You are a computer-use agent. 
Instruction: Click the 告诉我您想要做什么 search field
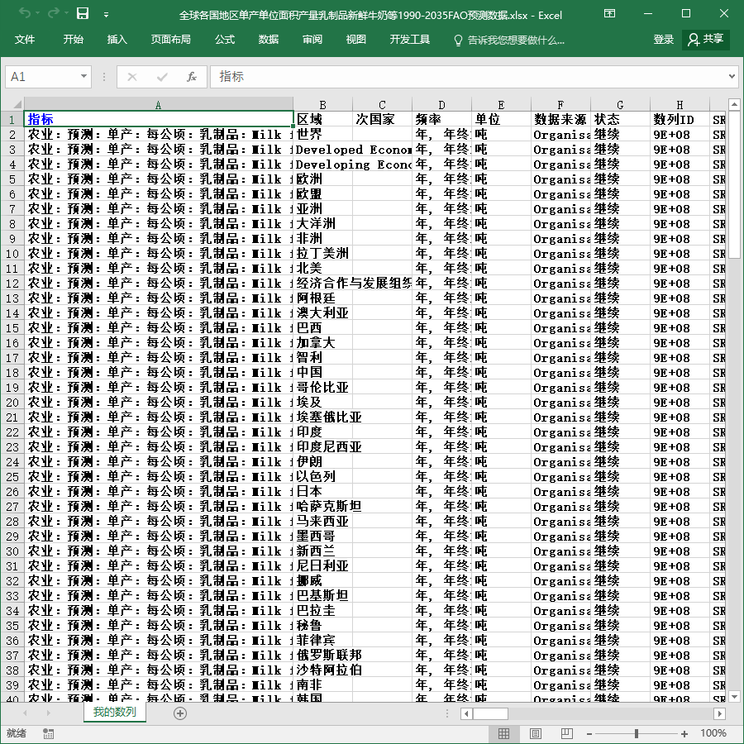click(509, 40)
